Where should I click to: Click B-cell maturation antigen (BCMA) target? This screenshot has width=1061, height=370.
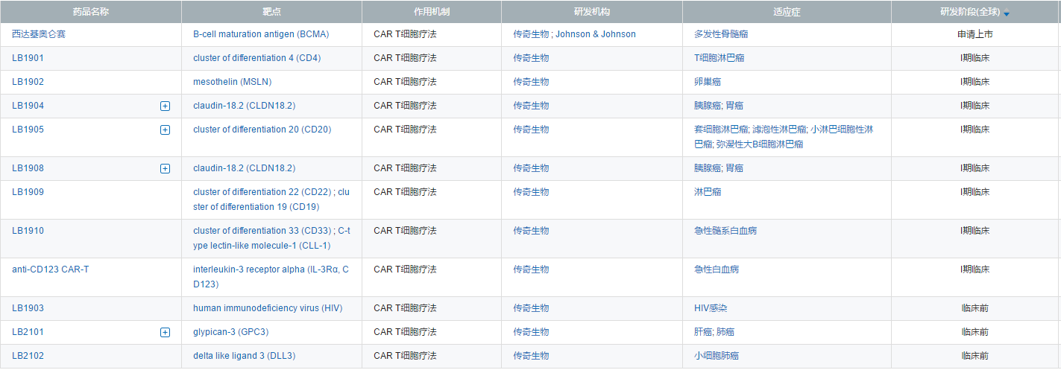[261, 34]
